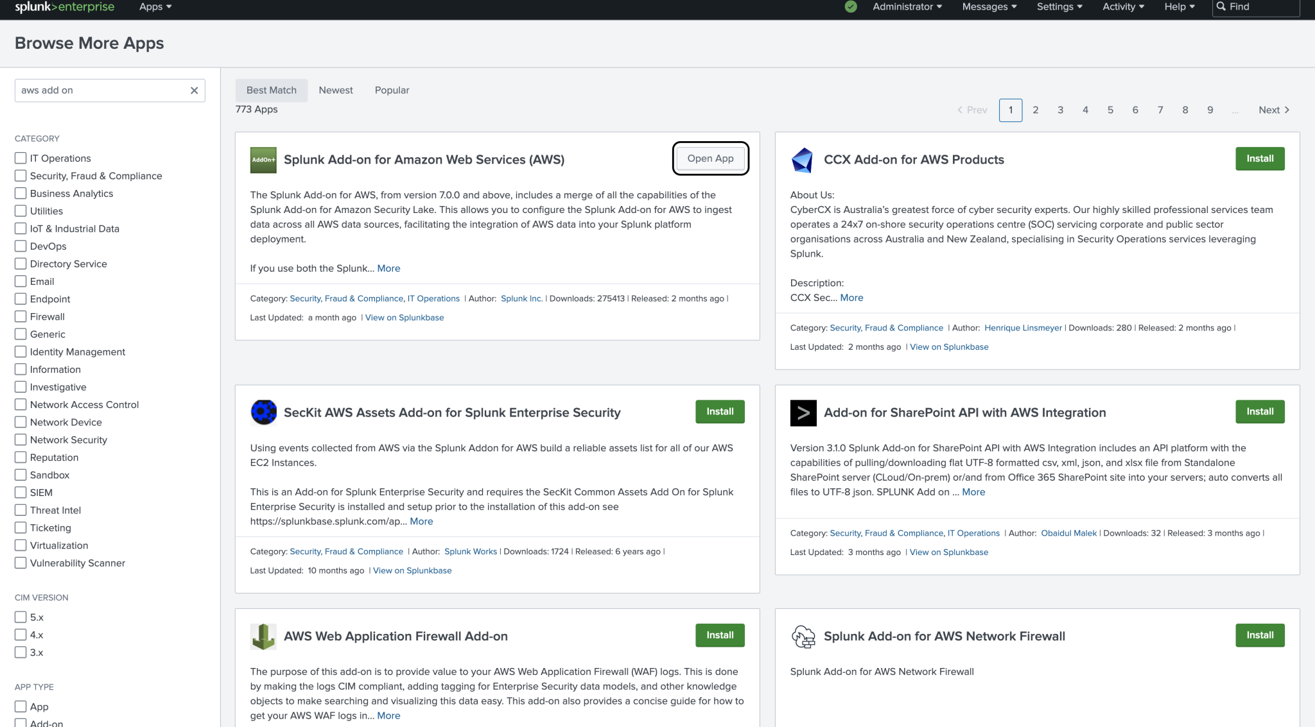Click the green health status check icon
The width and height of the screenshot is (1315, 727).
(851, 7)
